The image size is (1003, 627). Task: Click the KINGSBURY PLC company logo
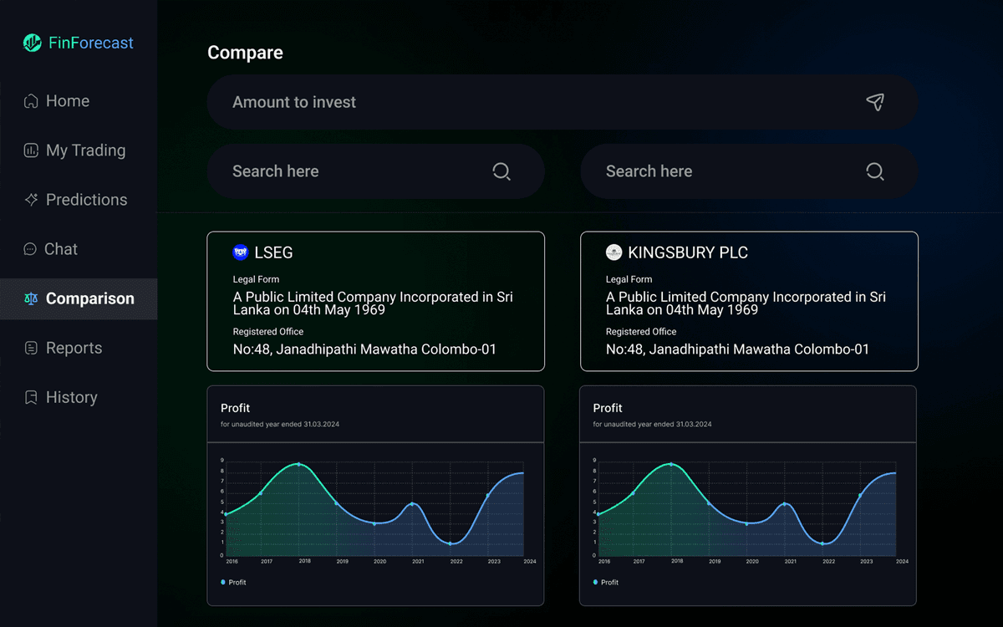point(615,252)
